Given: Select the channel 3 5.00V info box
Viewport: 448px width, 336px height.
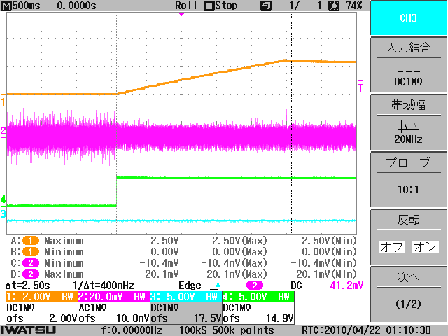Looking at the screenshot, I should click(186, 307).
